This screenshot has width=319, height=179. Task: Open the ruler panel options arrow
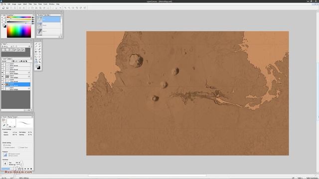pos(31,44)
